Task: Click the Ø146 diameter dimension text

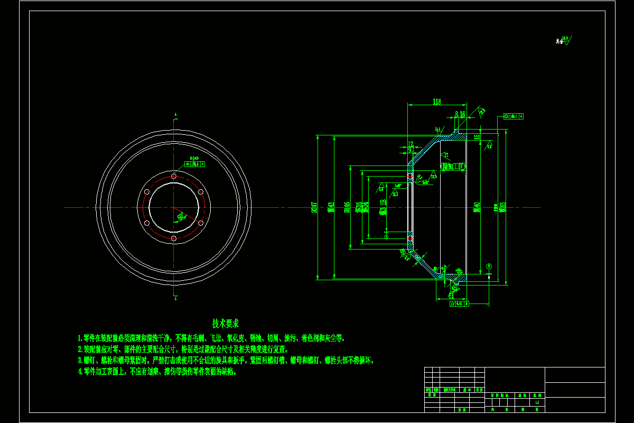Action: tap(347, 207)
